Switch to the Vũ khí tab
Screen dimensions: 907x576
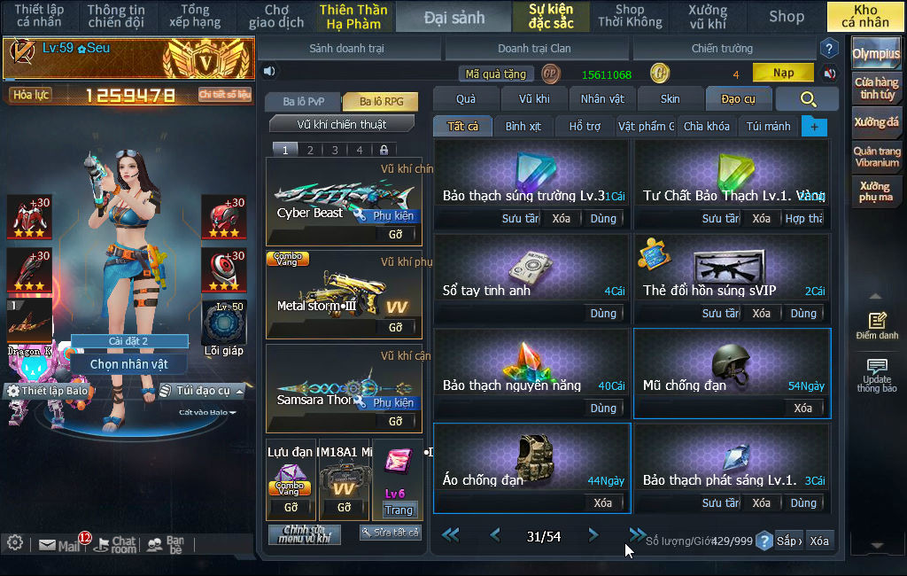point(534,99)
